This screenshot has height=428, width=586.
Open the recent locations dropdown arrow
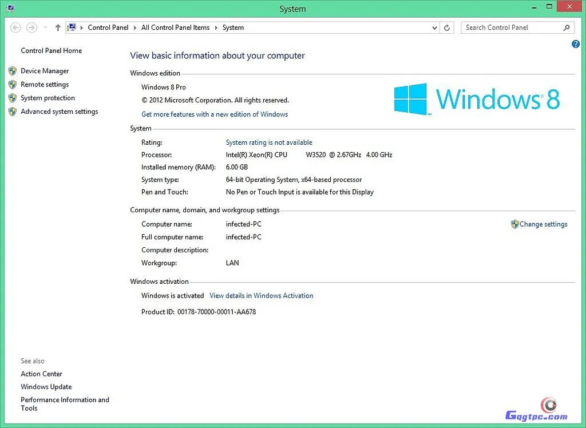45,27
